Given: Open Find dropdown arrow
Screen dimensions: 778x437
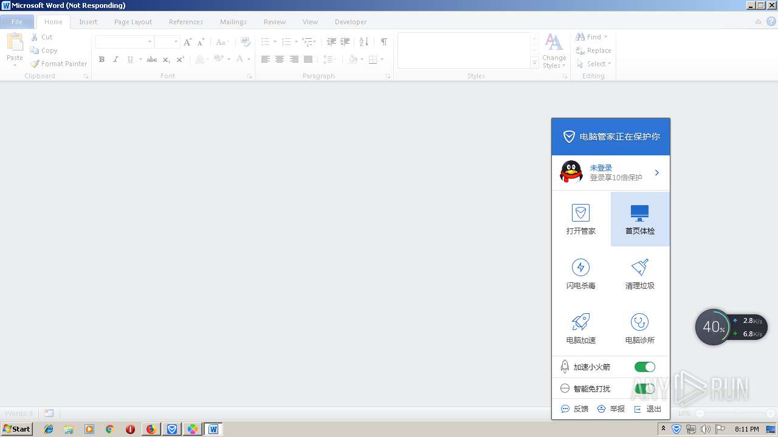Looking at the screenshot, I should click(606, 37).
